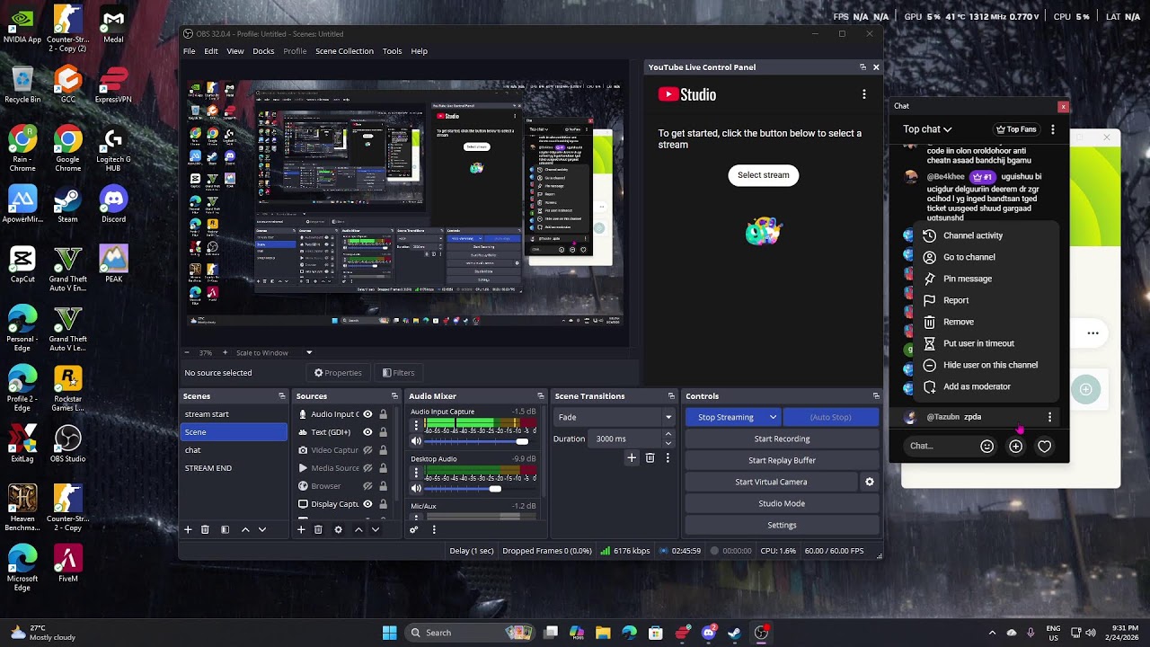The height and width of the screenshot is (647, 1150).
Task: Open the Top Fans button in chat
Action: (x=1016, y=129)
